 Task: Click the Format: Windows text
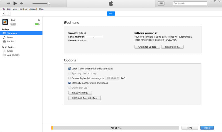tap(77, 40)
